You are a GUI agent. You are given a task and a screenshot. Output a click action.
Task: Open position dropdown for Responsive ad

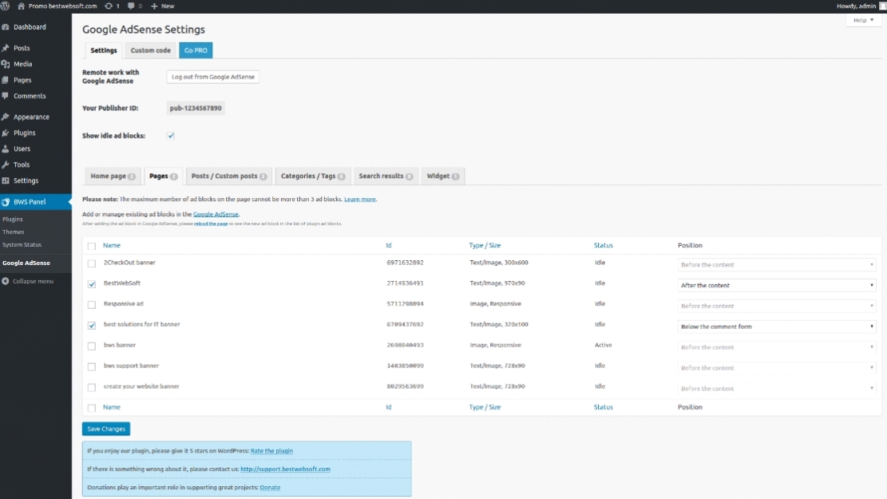(777, 306)
